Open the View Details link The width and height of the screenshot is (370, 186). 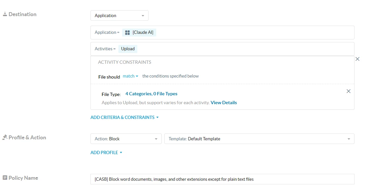click(x=224, y=103)
